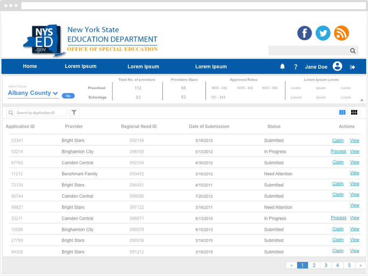368x276 pixels.
Task: Click the question mark help icon
Action: (x=296, y=67)
